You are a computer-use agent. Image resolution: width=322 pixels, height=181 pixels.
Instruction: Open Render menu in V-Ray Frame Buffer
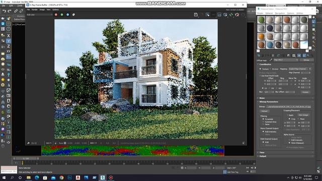[x=35, y=10]
